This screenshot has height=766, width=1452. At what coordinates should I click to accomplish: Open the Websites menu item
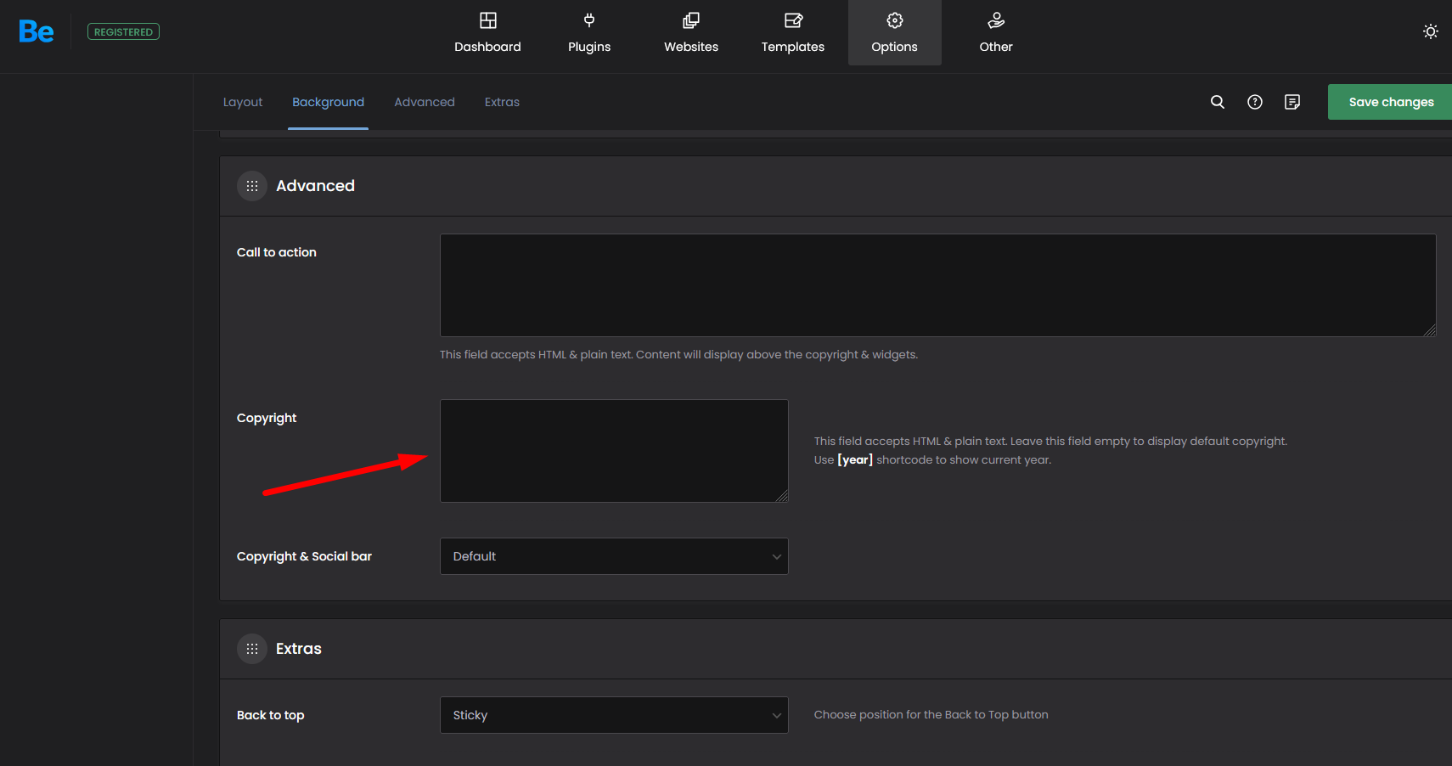pos(691,33)
